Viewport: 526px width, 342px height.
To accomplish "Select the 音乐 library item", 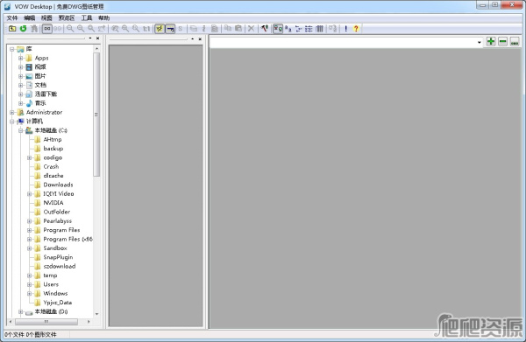I will [40, 103].
